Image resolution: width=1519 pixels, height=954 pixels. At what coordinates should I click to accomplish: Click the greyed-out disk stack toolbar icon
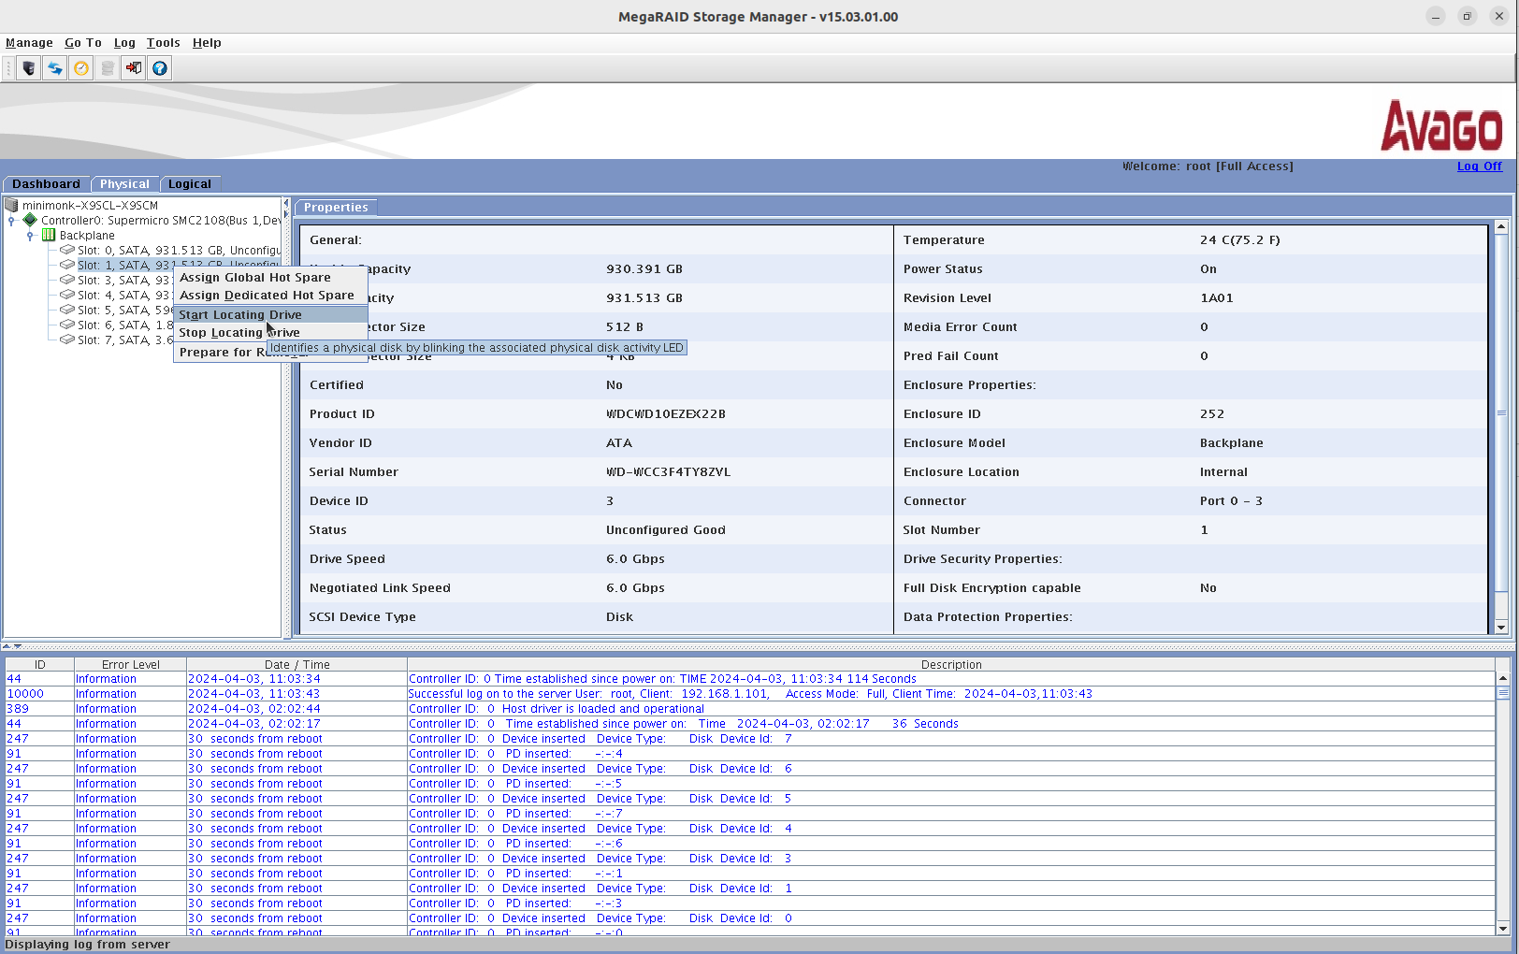coord(108,68)
